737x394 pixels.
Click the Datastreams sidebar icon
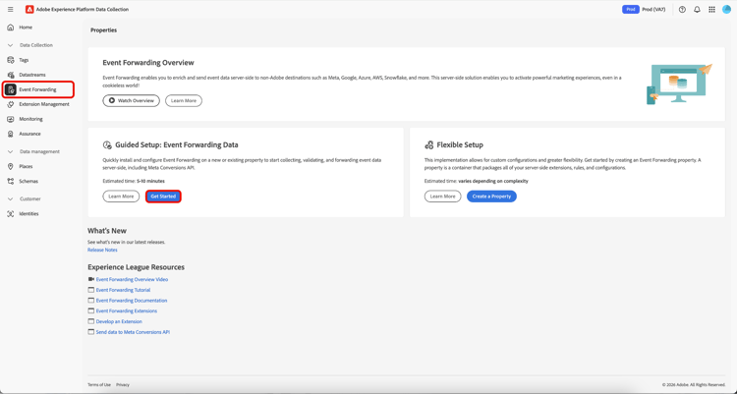11,75
